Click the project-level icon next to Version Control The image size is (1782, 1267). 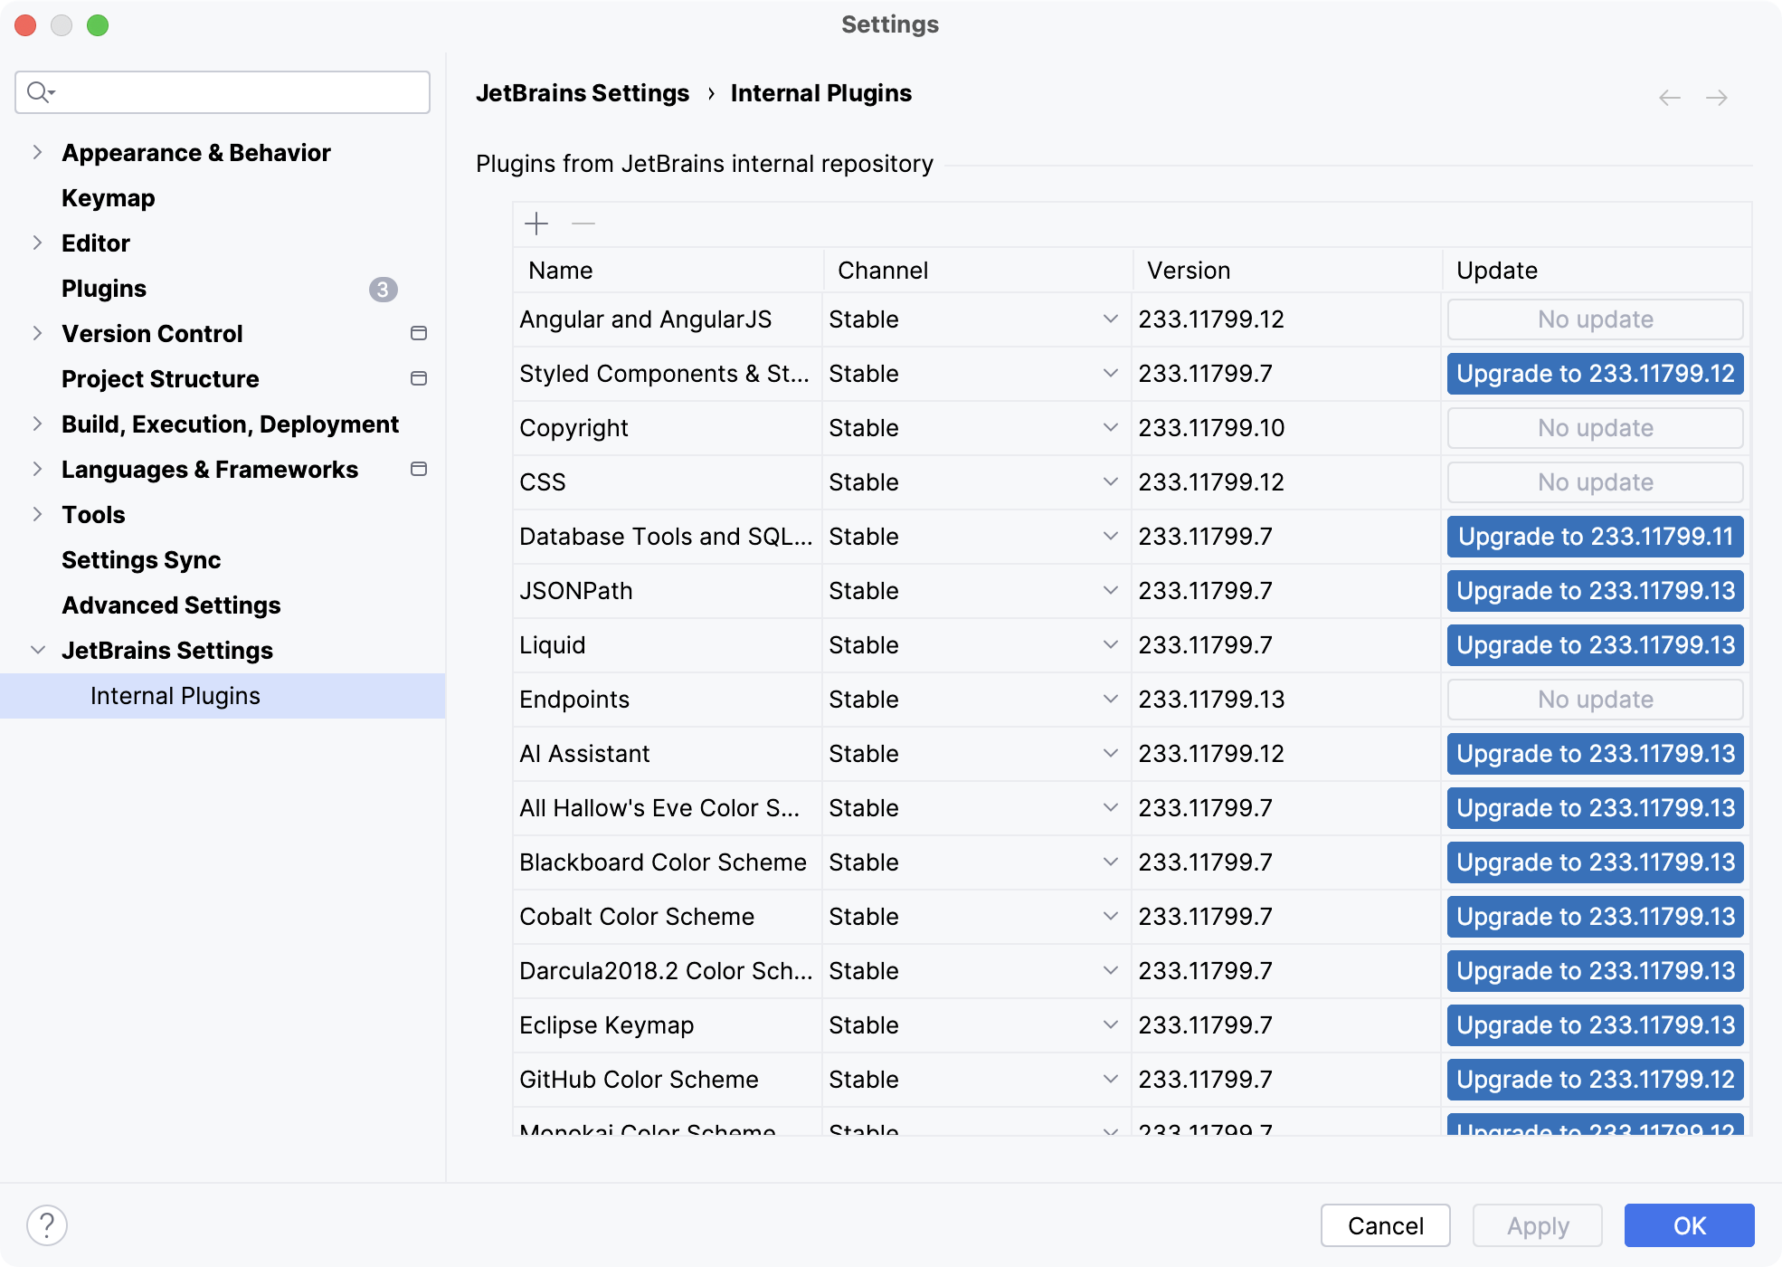[419, 333]
